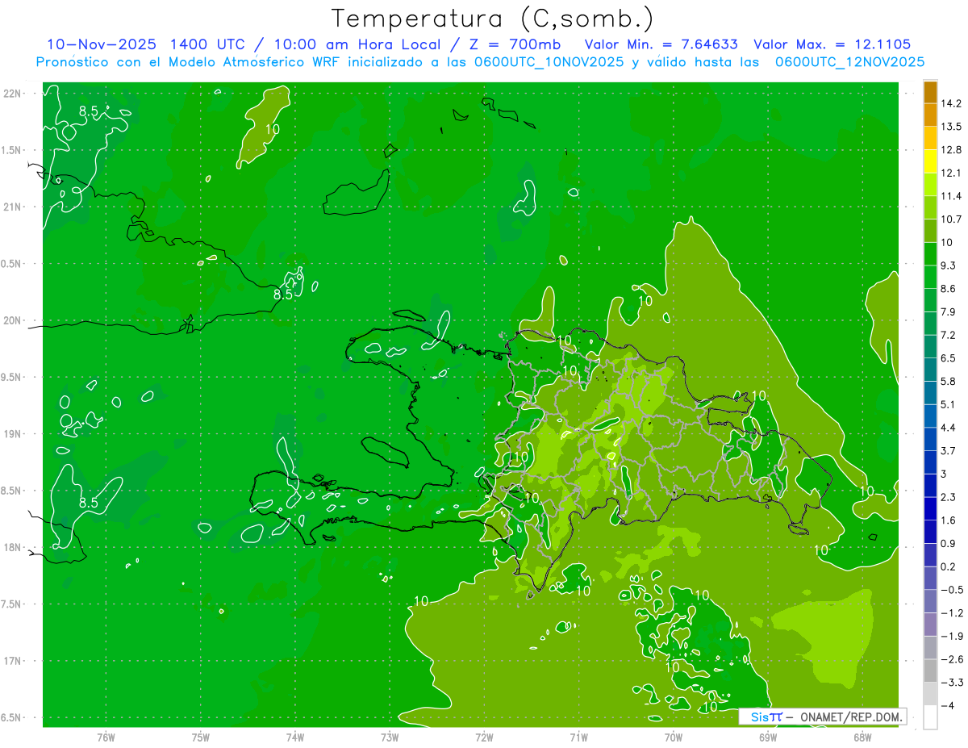Viewport: 968px width, 748px height.
Task: Click the longitude axis label "71W"
Action: pos(578,738)
